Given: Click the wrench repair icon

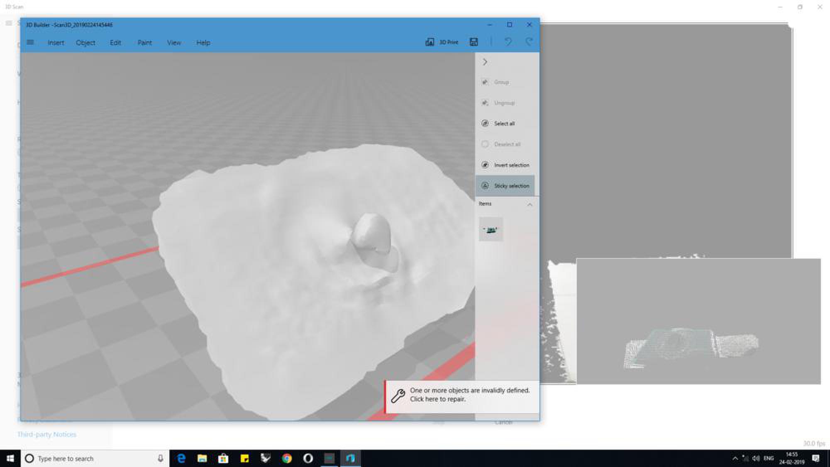Looking at the screenshot, I should [x=398, y=395].
